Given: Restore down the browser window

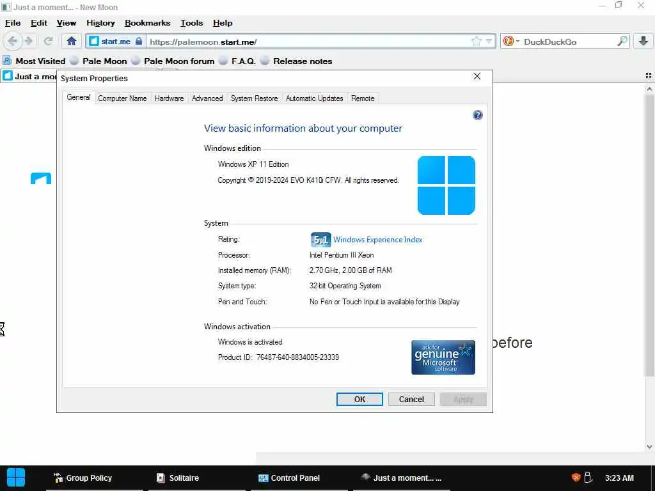Looking at the screenshot, I should tap(619, 5).
